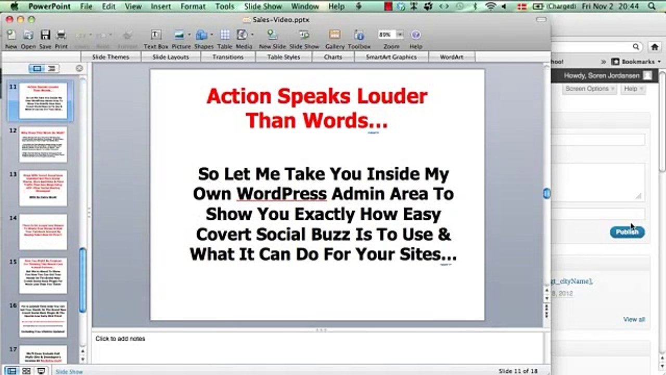Select slide 16 thumbnail
The height and width of the screenshot is (375, 666).
43,319
